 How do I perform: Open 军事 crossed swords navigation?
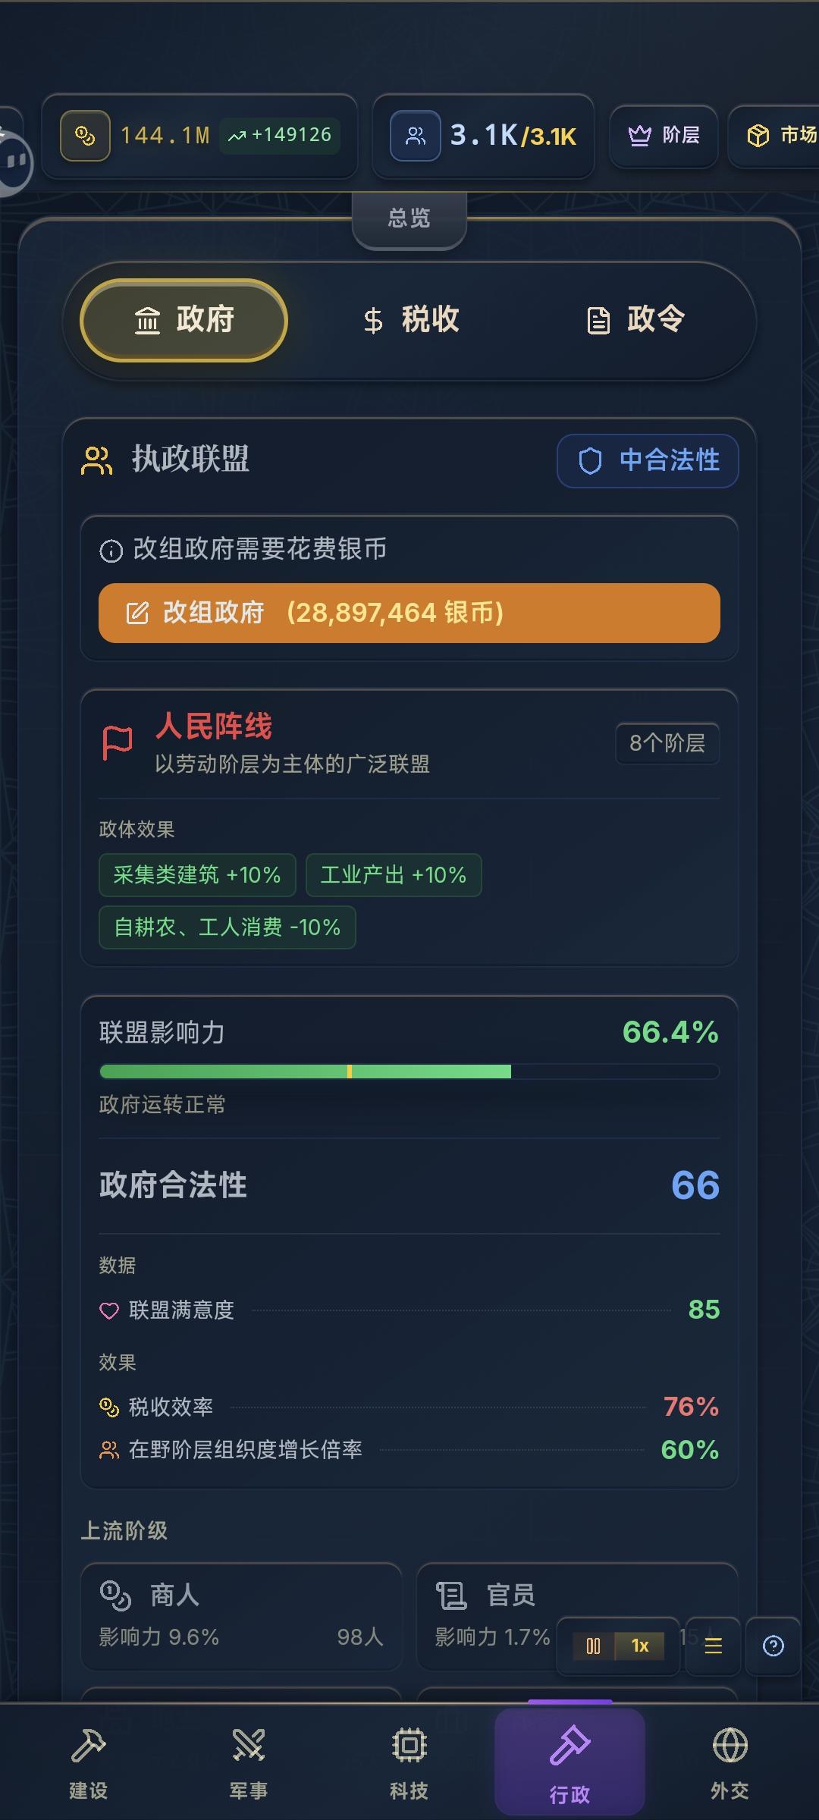tap(249, 1761)
